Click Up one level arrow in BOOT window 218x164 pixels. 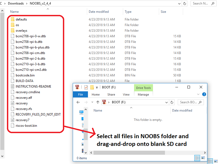[x=98, y=102]
